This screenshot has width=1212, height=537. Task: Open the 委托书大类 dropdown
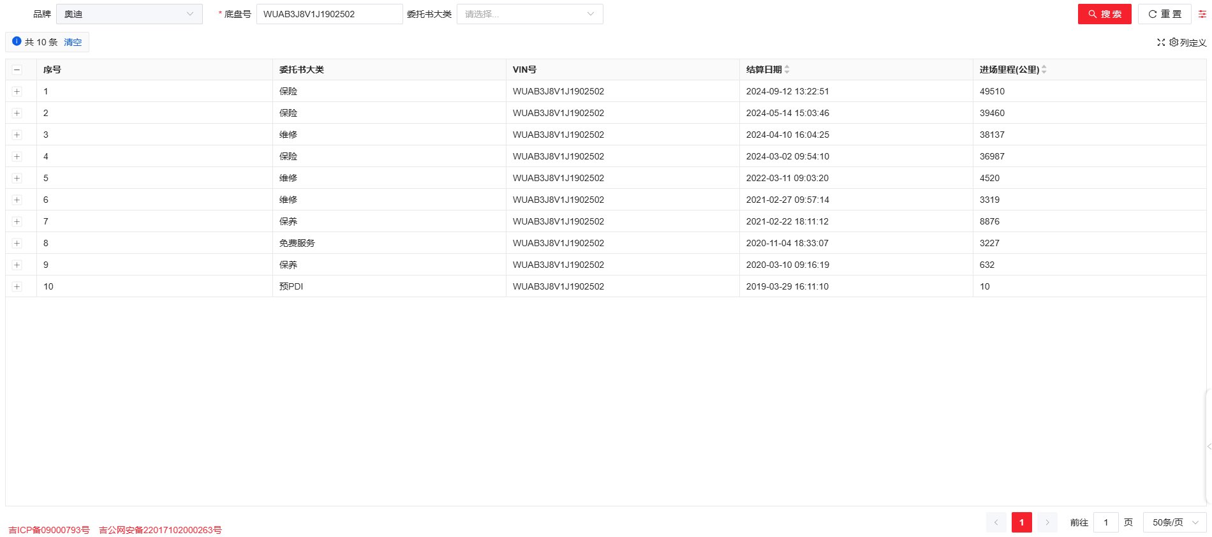[x=529, y=14]
